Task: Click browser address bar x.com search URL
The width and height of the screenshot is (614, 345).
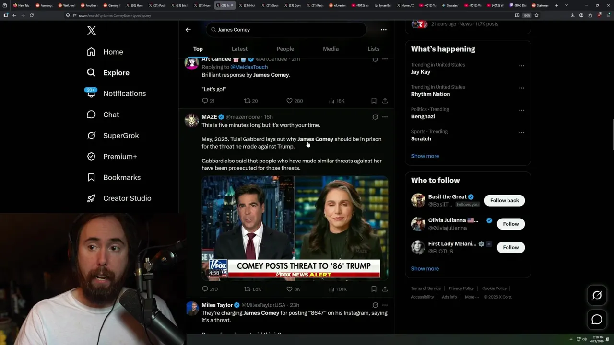Action: point(288,15)
